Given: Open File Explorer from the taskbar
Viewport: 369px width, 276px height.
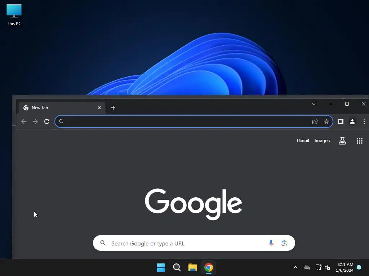Looking at the screenshot, I should click(x=193, y=267).
